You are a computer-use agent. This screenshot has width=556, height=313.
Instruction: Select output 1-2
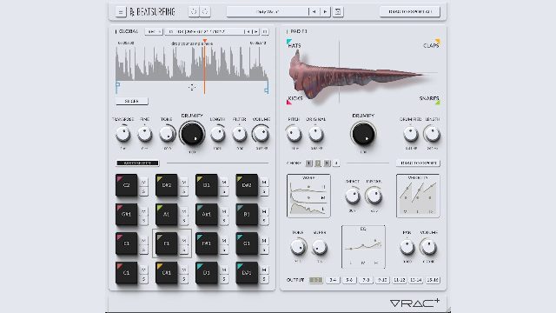315,280
